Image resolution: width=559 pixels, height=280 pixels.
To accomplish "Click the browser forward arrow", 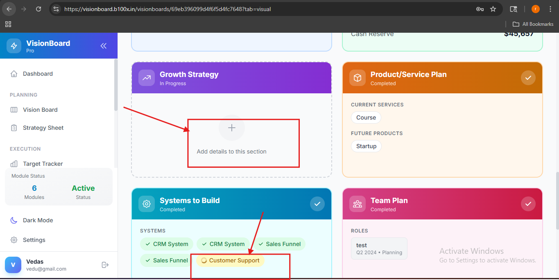I will click(x=24, y=9).
